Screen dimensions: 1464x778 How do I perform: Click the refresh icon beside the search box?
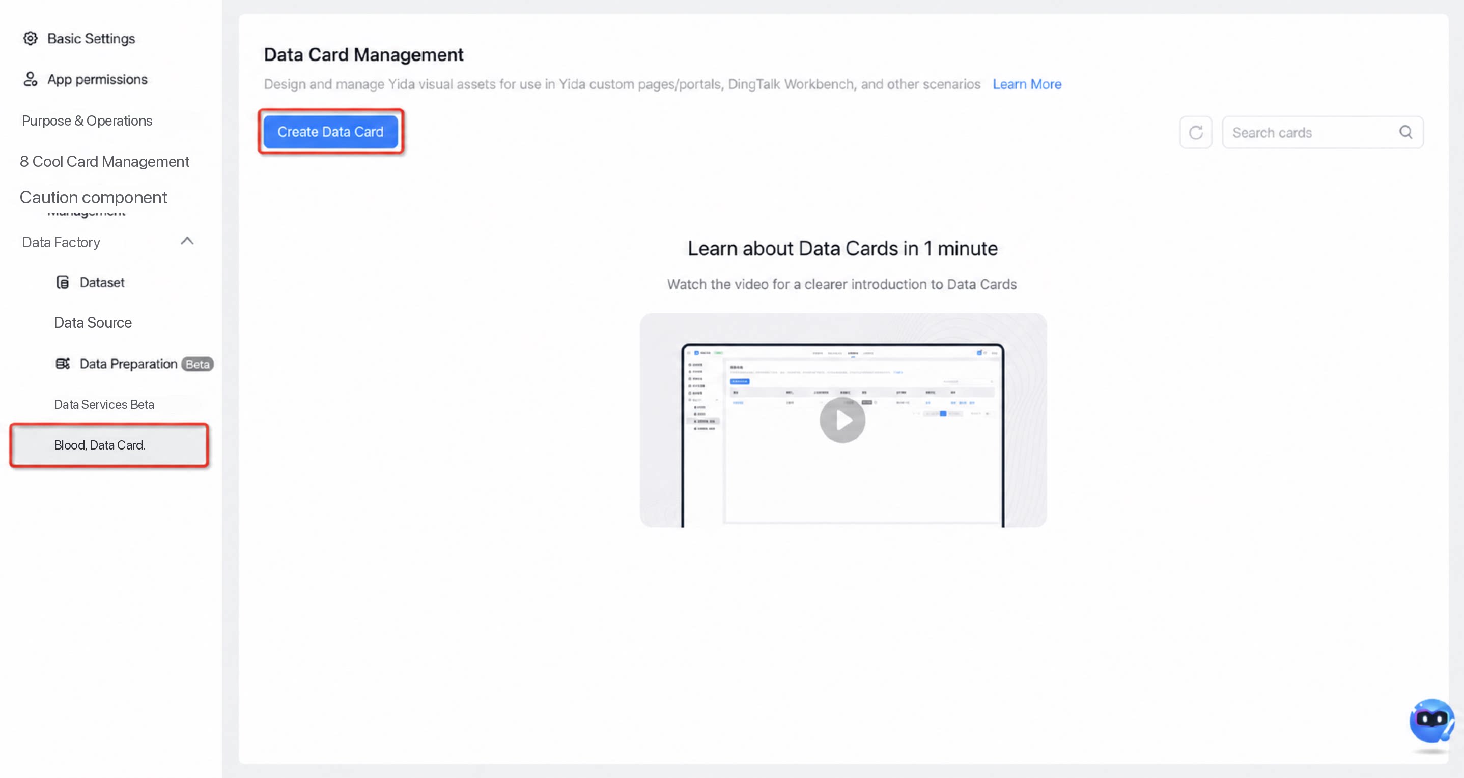coord(1196,132)
